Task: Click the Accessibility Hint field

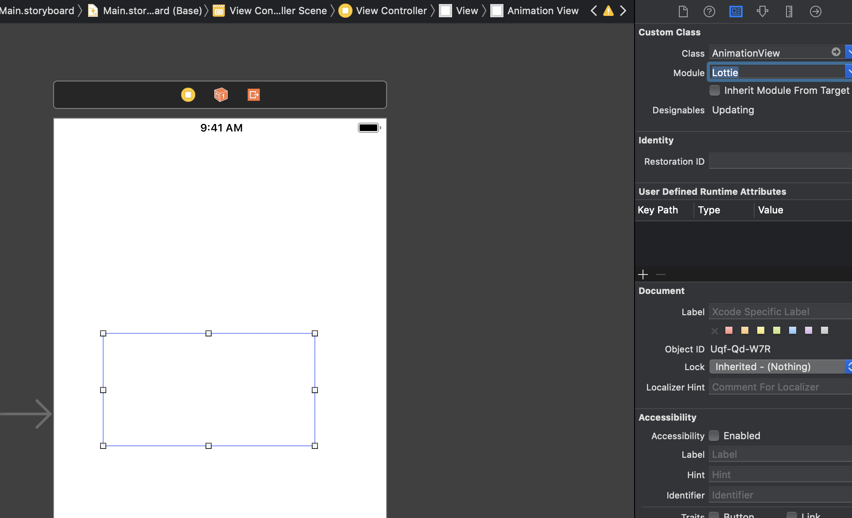Action: (780, 475)
